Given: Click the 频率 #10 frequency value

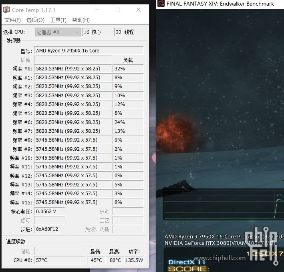Looking at the screenshot, I should pos(73,158).
